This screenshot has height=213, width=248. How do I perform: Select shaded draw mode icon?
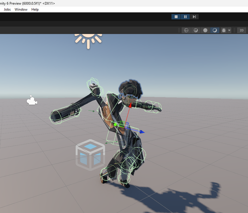(x=215, y=30)
